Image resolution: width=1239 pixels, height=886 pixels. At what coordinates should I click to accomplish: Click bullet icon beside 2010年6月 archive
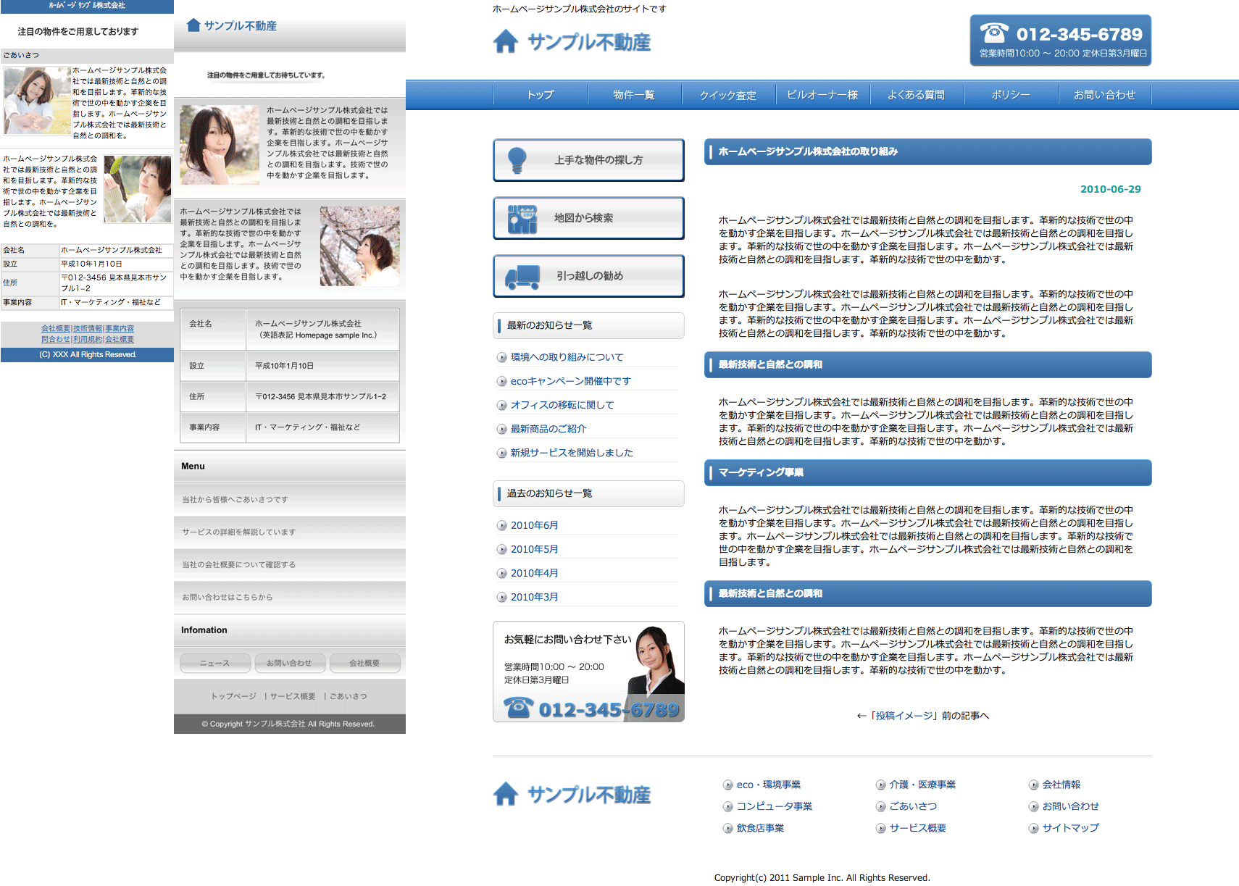(x=501, y=526)
